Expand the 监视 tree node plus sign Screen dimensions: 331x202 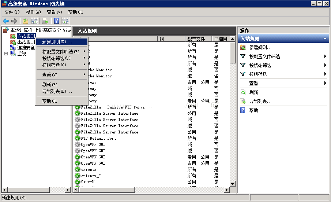tap(6, 54)
